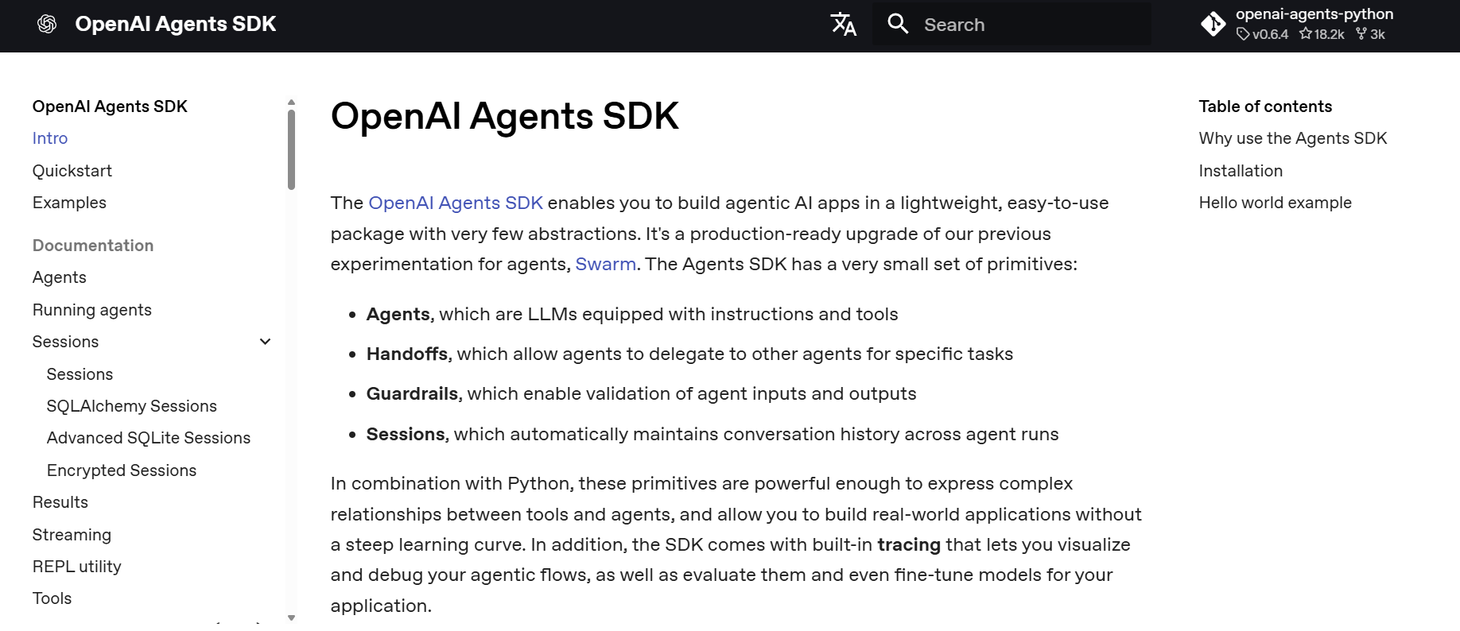Screen dimensions: 1460x631
Task: Open SQLAlchemy Sessions page
Action: pos(132,406)
